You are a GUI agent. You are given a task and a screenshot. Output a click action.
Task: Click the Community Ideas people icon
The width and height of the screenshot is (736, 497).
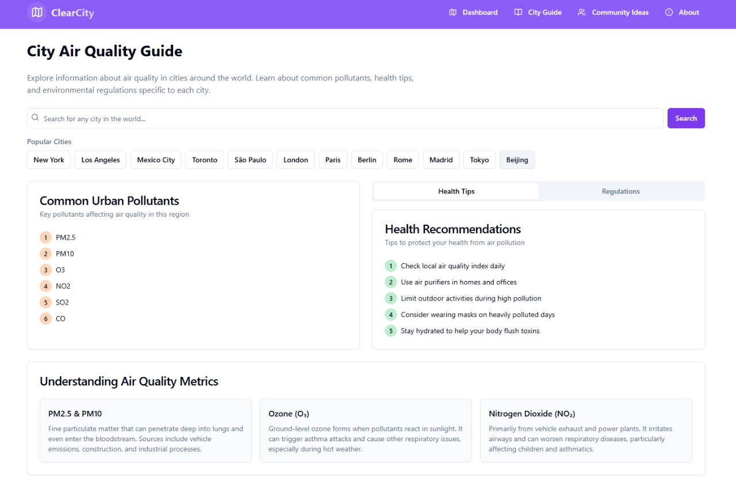click(x=582, y=12)
